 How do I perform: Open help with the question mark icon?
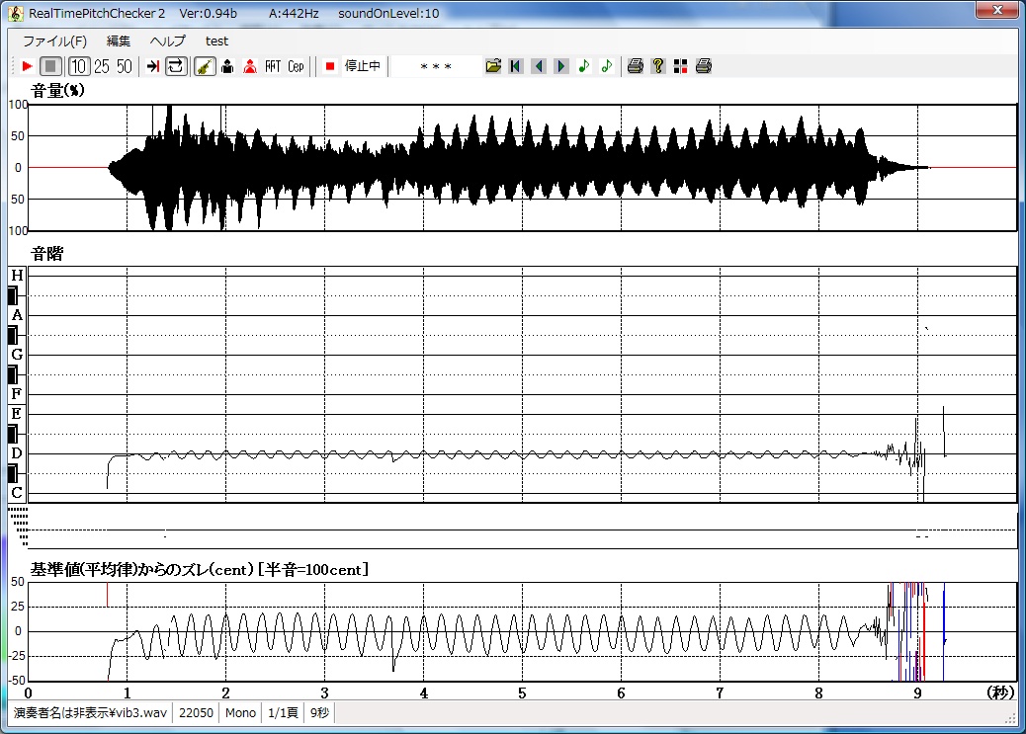pos(658,66)
